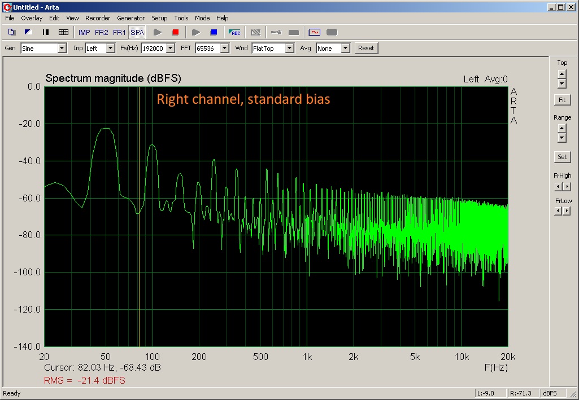579x400 pixels.
Task: Click FrHigh left arrow
Action: pos(558,187)
